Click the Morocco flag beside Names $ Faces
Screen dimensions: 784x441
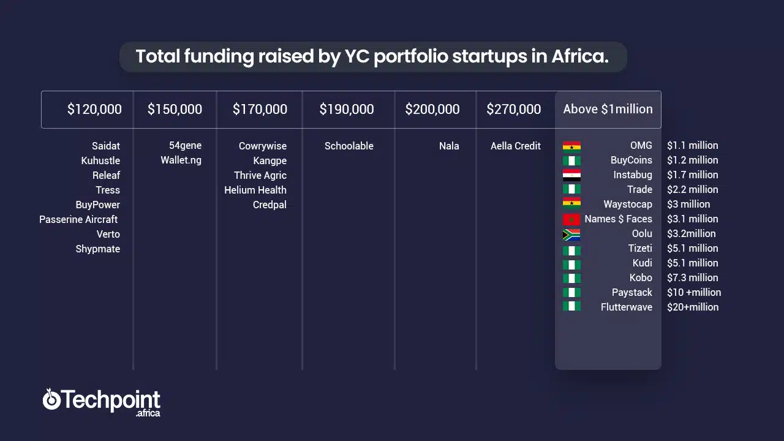click(x=571, y=219)
